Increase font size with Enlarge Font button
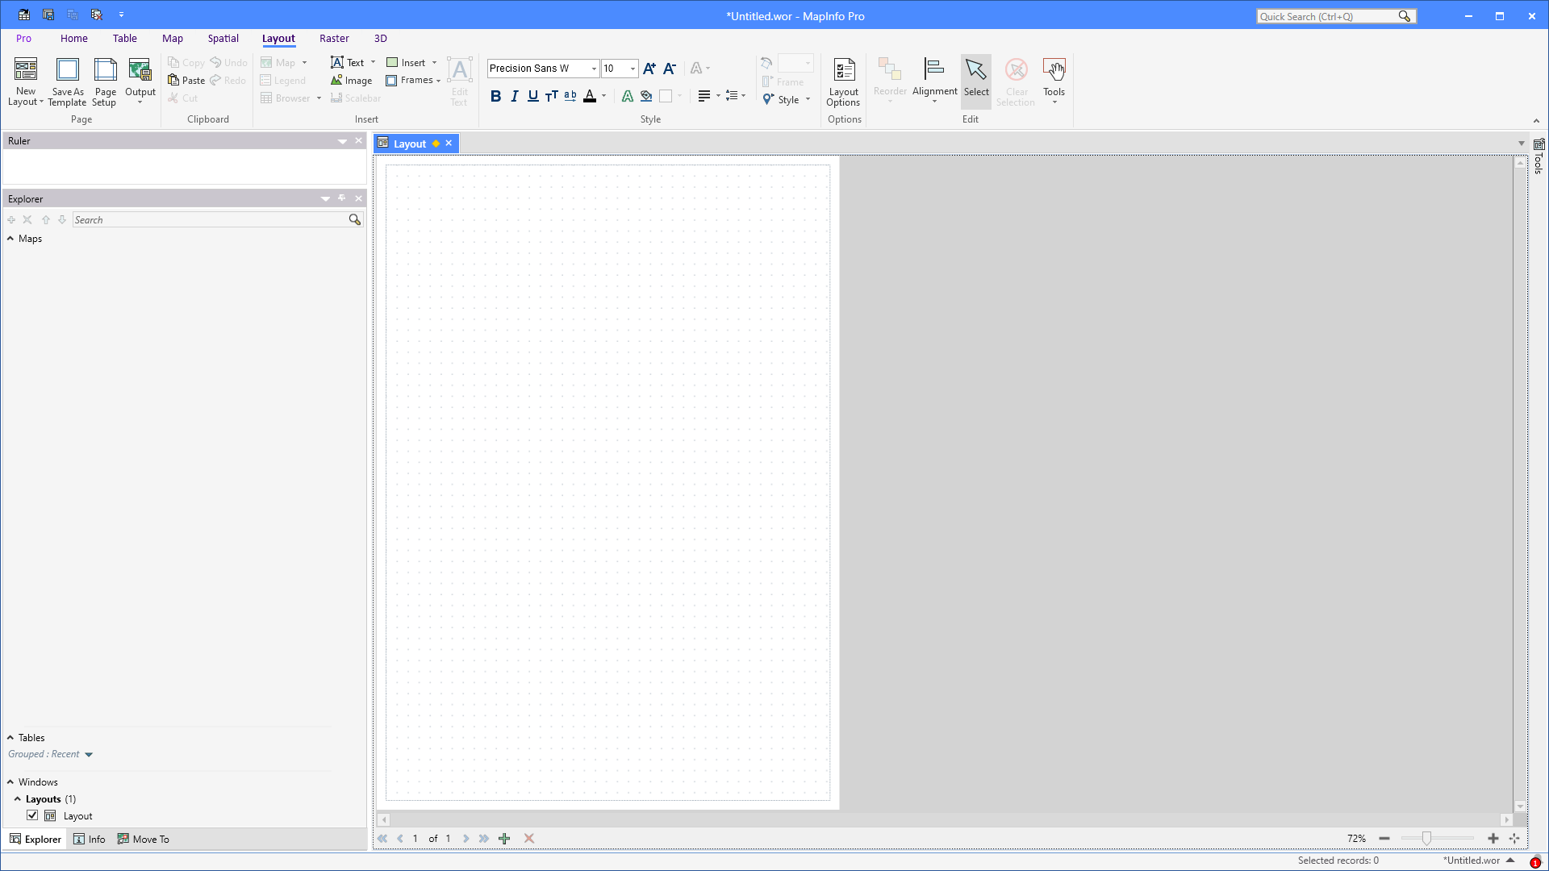Viewport: 1549px width, 871px height. (x=649, y=69)
